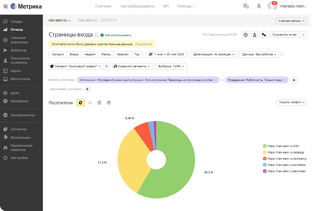Image resolution: width=318 pixels, height=211 pixels.
Task: Select the Месяц period
Action: (106, 54)
